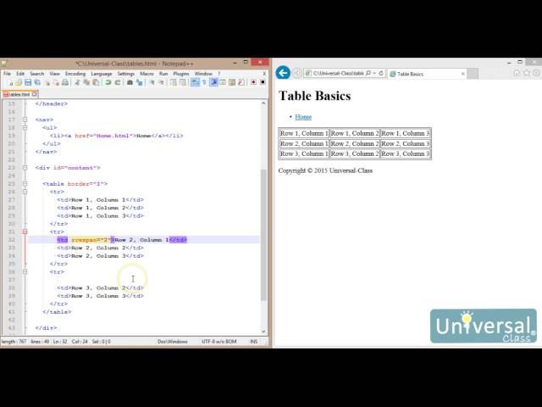Collapse the tr fold at line 26
This screenshot has width=542, height=407.
25,192
